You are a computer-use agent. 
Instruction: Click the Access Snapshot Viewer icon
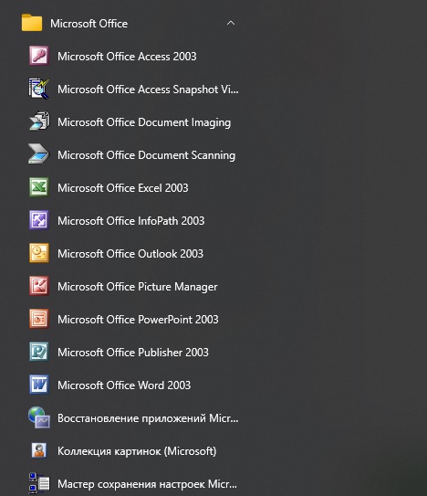point(39,89)
